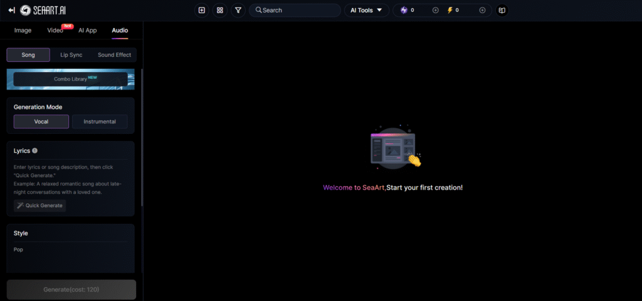Viewport: 642px width, 301px height.
Task: Collapse the sidebar with the back arrow icon
Action: [x=11, y=10]
